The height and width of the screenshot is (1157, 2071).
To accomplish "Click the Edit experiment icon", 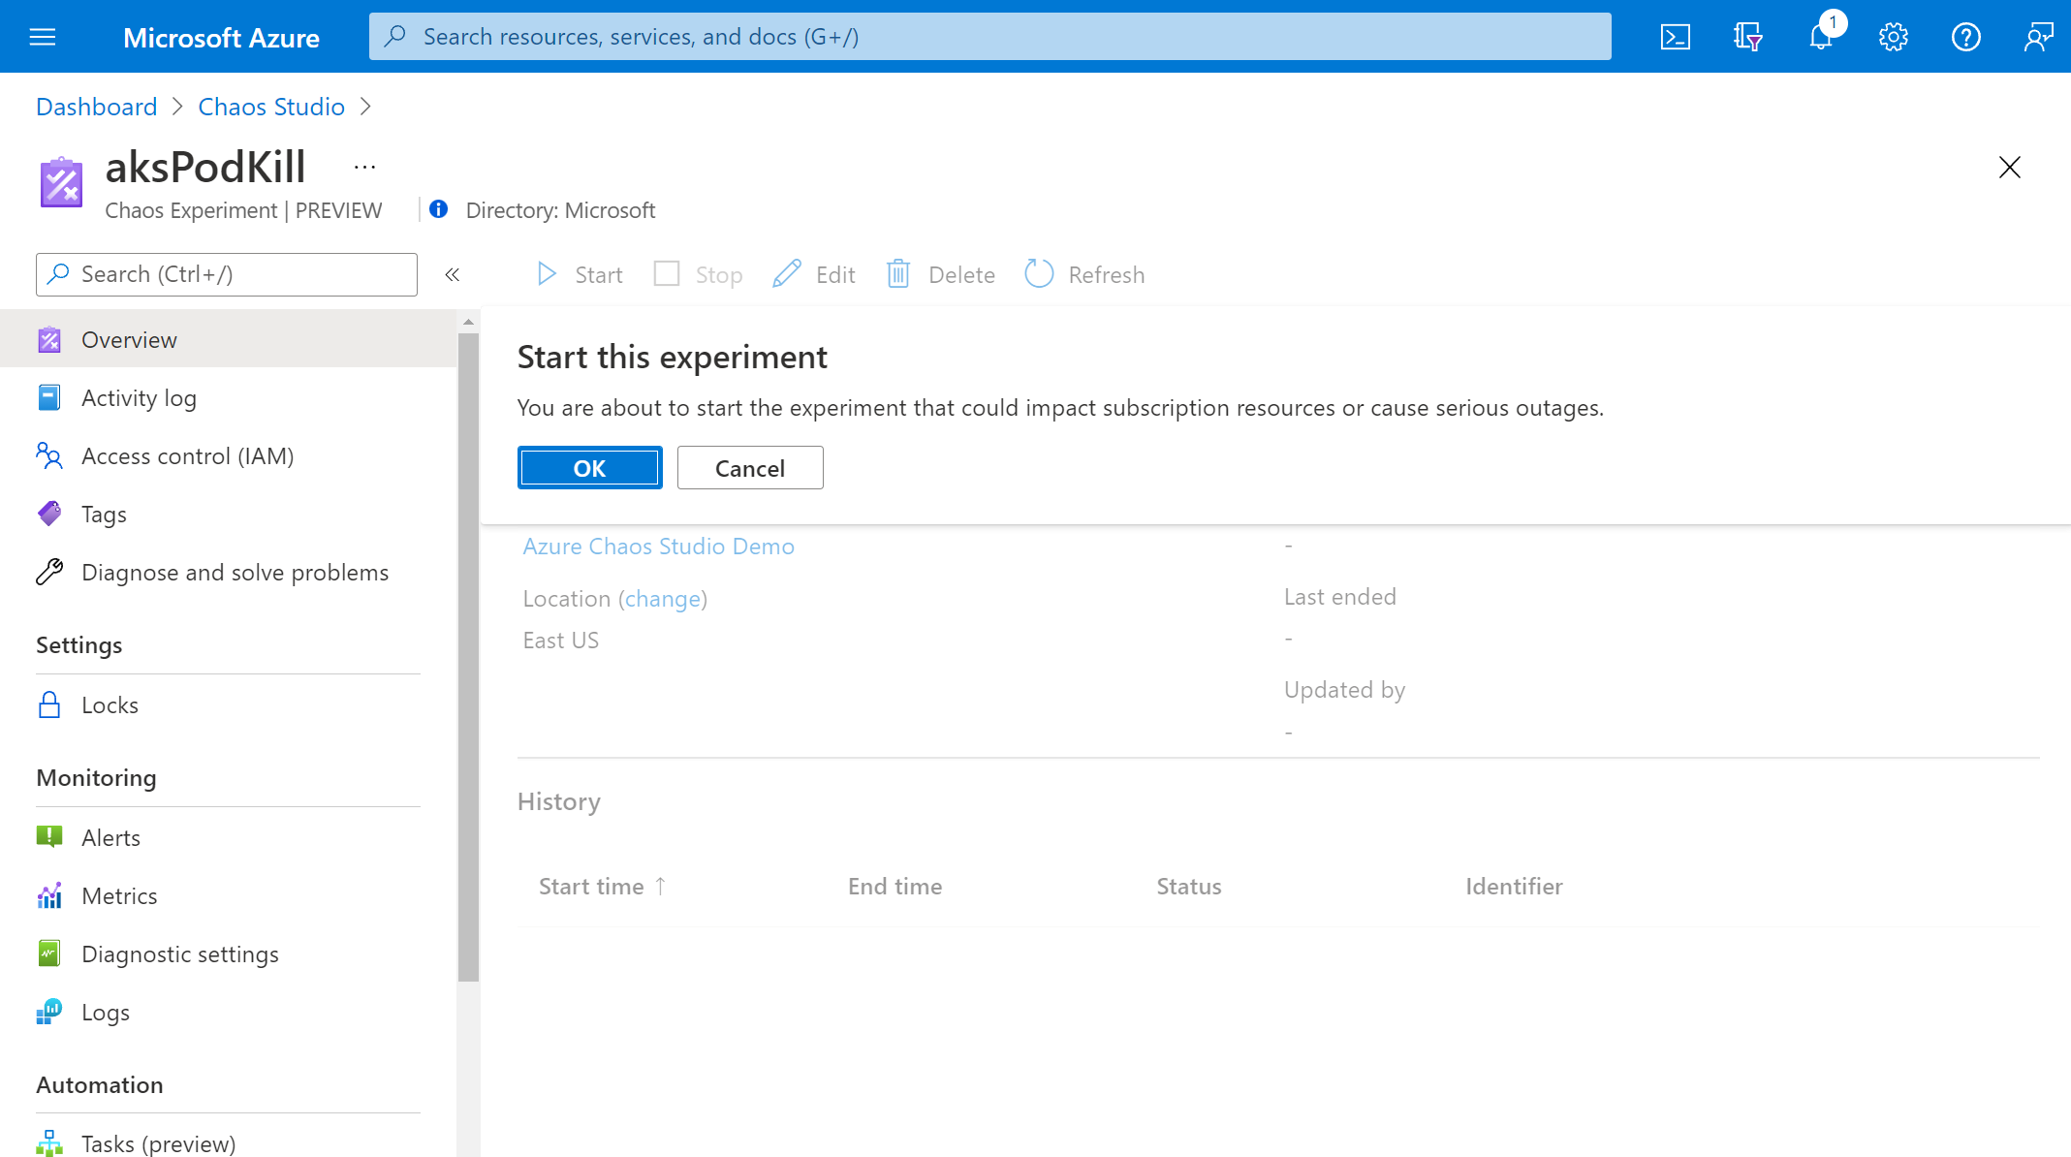I will coord(790,273).
